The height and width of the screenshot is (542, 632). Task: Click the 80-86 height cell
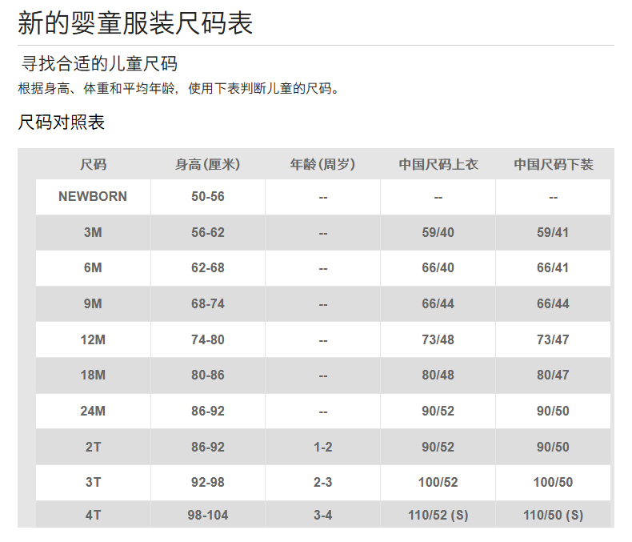pyautogui.click(x=207, y=375)
